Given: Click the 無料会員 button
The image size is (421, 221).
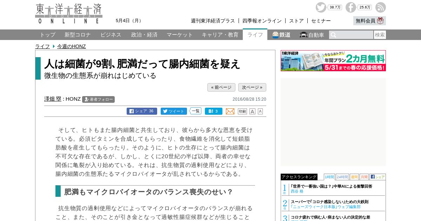Looking at the screenshot, I should [x=369, y=21].
